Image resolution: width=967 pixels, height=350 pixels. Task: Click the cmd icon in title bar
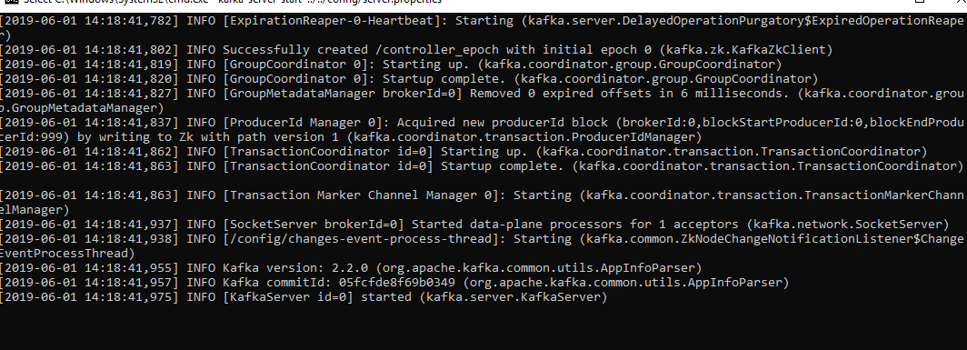(x=11, y=2)
